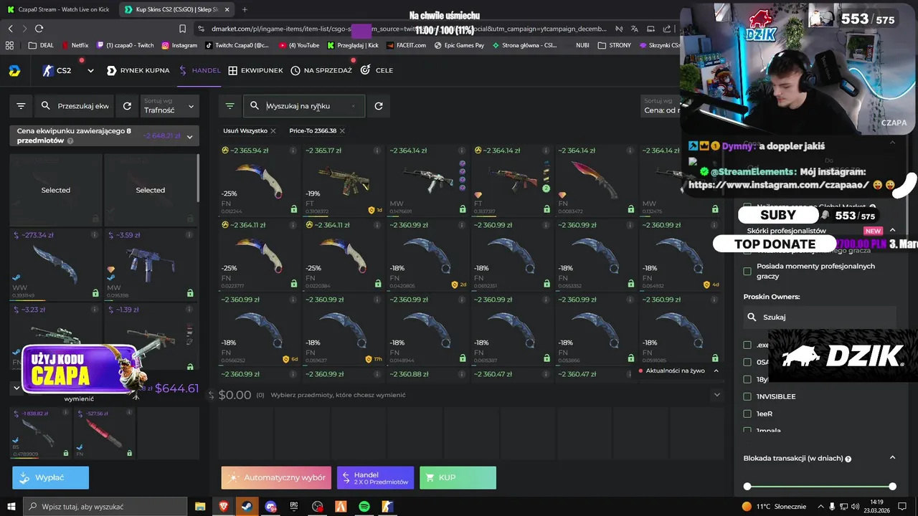This screenshot has width=918, height=516.
Task: Expand the selected trade items row
Action: point(716,395)
